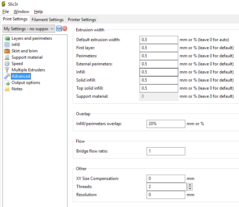Image resolution: width=239 pixels, height=207 pixels.
Task: Open Output options page
Action: click(26, 83)
